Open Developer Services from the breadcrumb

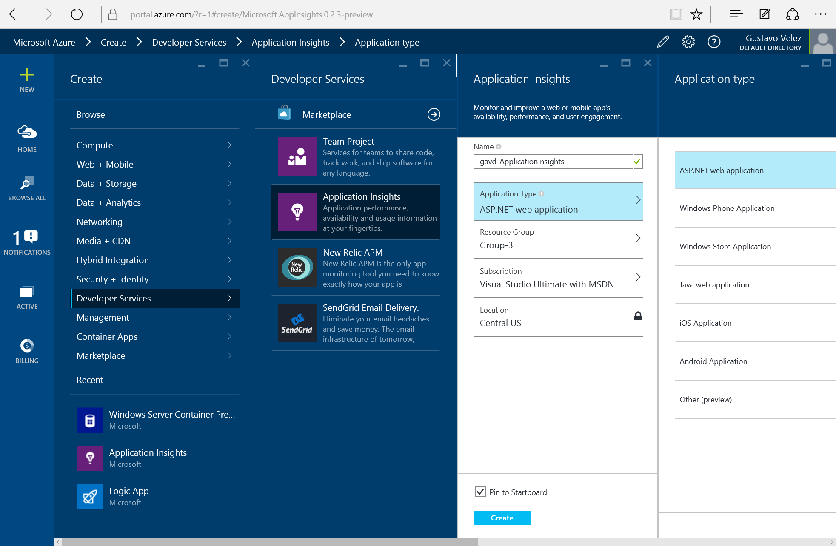tap(189, 42)
